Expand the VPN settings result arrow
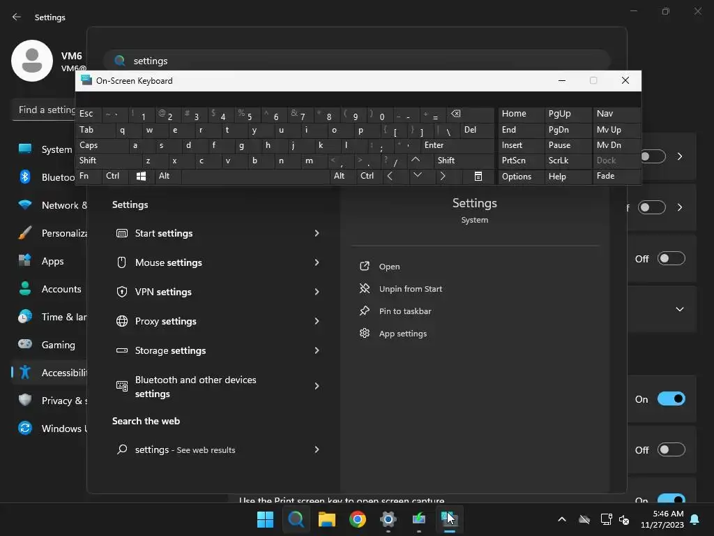The height and width of the screenshot is (536, 714). pos(317,292)
